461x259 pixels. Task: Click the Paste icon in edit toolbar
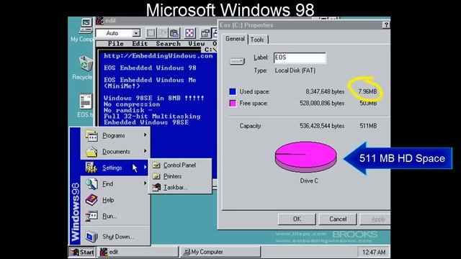(174, 33)
